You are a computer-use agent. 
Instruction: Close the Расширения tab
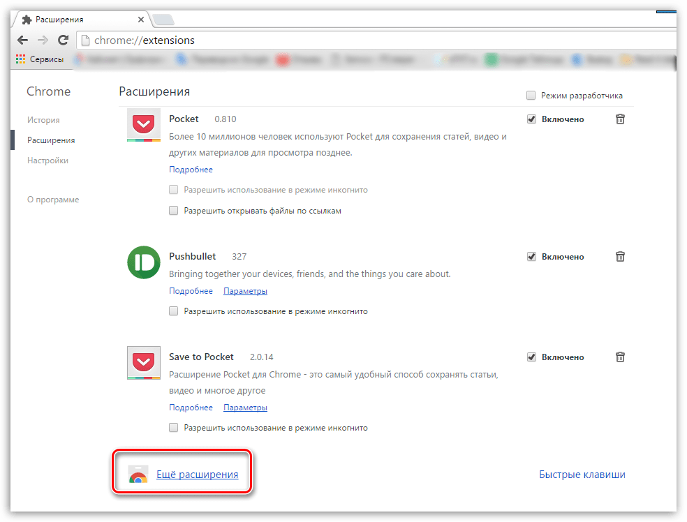[x=140, y=20]
